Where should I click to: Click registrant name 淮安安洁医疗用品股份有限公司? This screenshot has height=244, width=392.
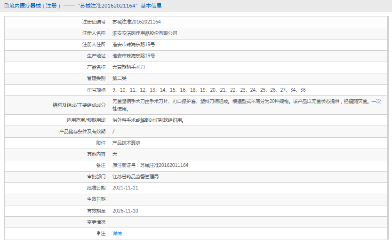click(x=145, y=33)
